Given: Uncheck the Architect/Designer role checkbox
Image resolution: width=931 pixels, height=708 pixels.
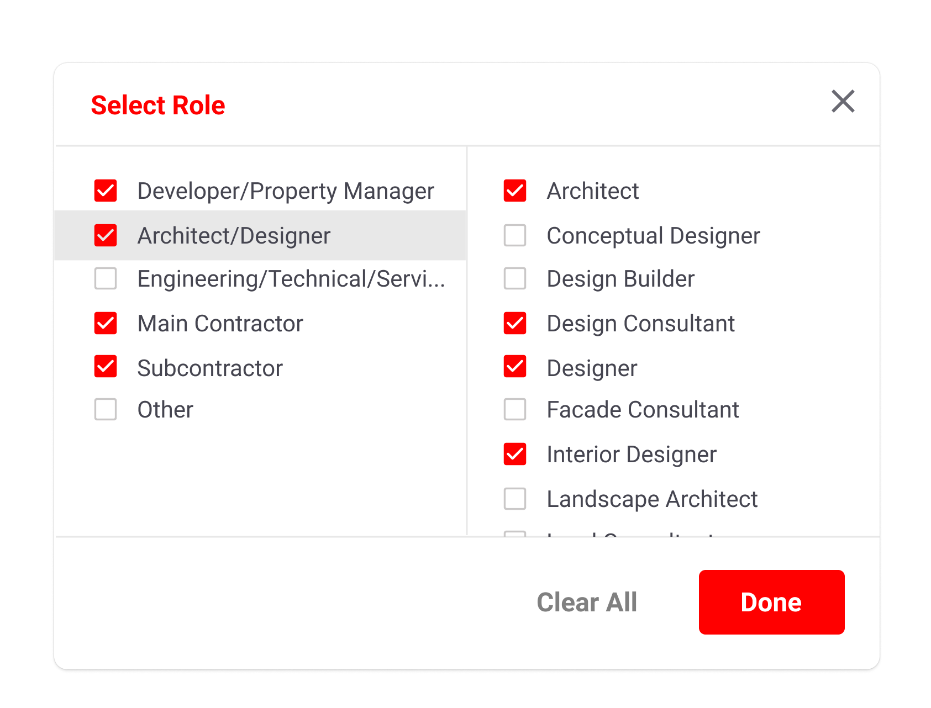Looking at the screenshot, I should click(106, 235).
